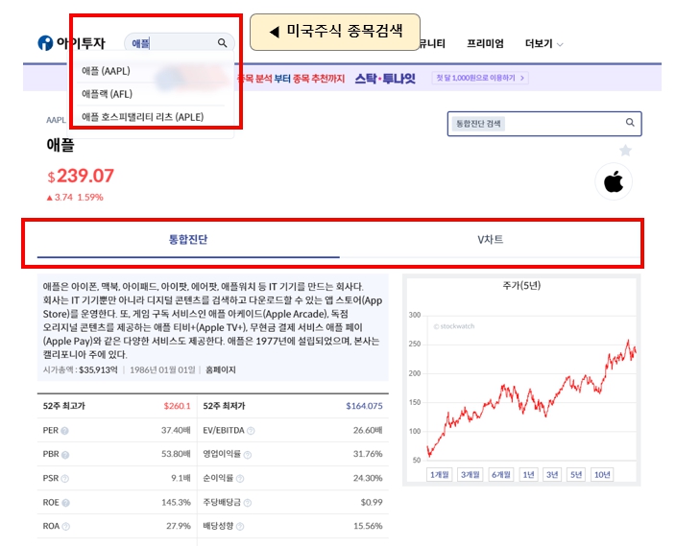Set chart range to 3년
The width and height of the screenshot is (676, 547).
pos(552,475)
